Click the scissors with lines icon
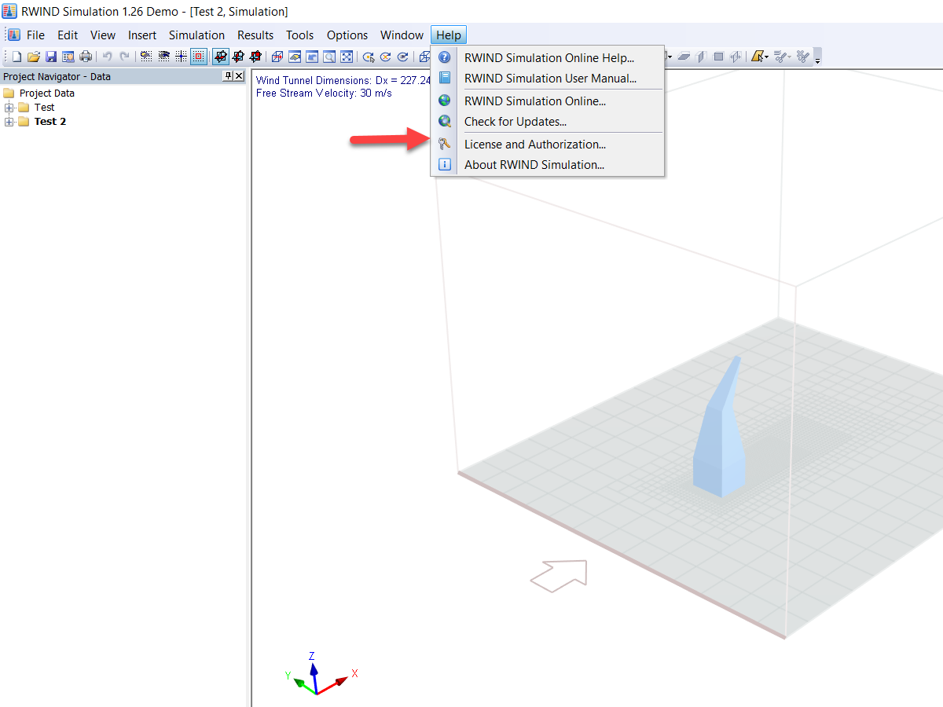The height and width of the screenshot is (707, 943). [780, 57]
